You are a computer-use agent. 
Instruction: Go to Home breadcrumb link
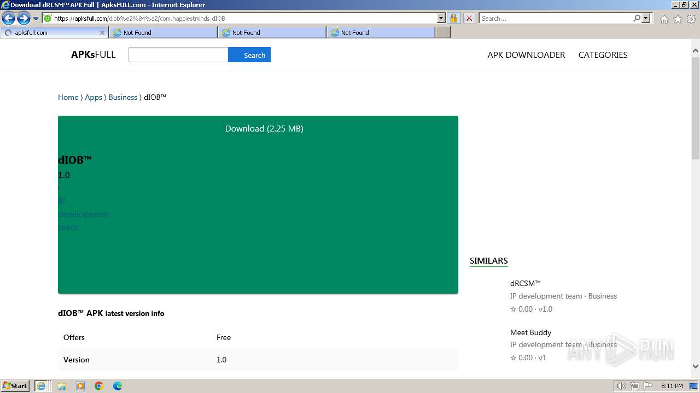tap(68, 97)
